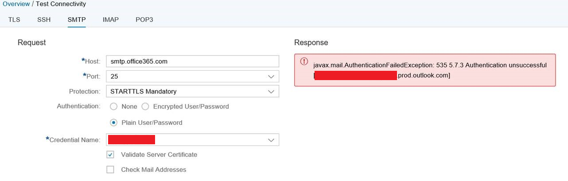
Task: Enable Check Mail Addresses checkbox
Action: tap(110, 169)
